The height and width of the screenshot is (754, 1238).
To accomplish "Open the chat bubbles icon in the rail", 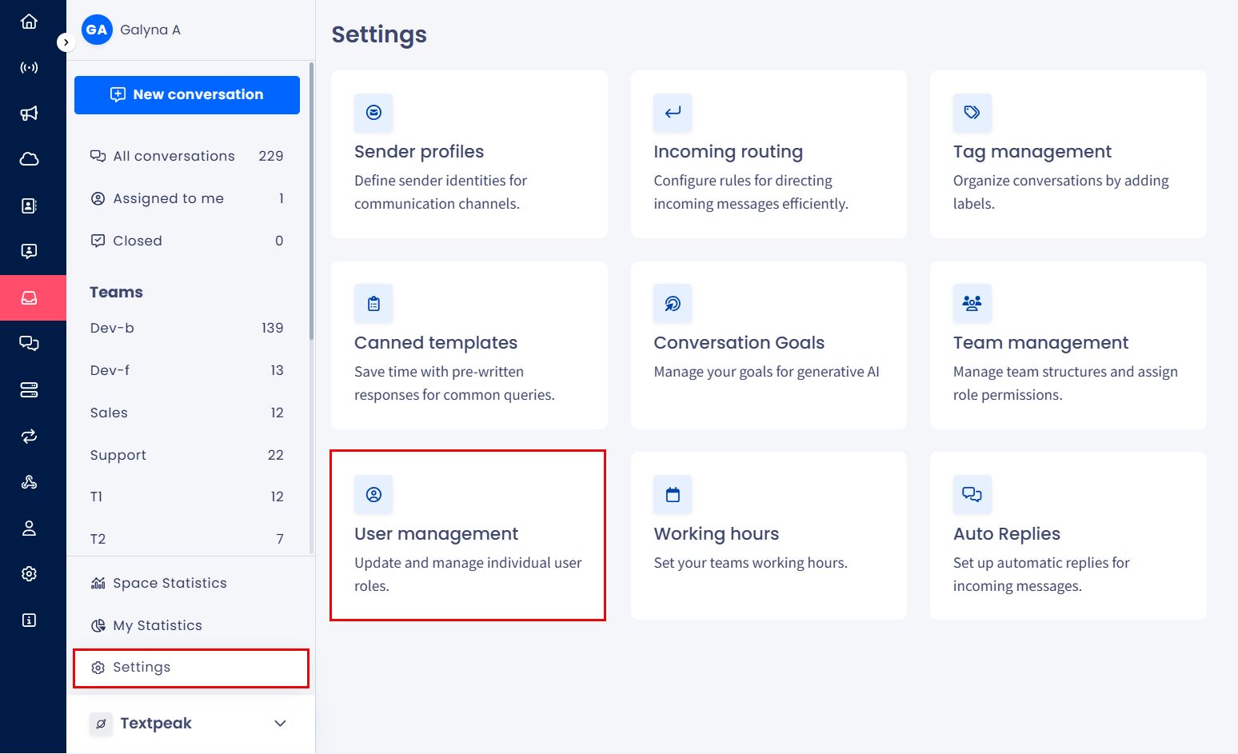I will pyautogui.click(x=29, y=343).
